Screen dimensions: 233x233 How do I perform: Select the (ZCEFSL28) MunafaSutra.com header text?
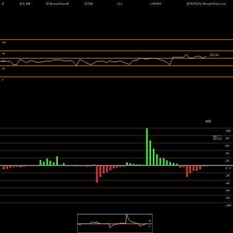pos(206,4)
